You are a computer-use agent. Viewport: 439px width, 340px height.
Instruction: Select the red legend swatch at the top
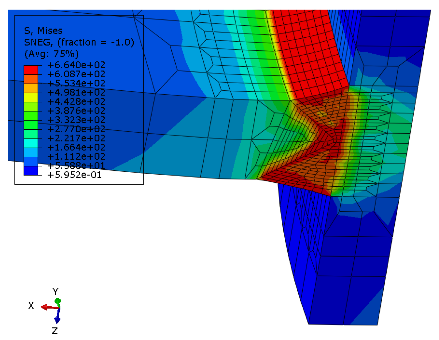31,70
